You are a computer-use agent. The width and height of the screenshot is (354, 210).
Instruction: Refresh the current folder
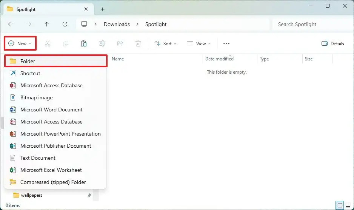[x=65, y=24]
